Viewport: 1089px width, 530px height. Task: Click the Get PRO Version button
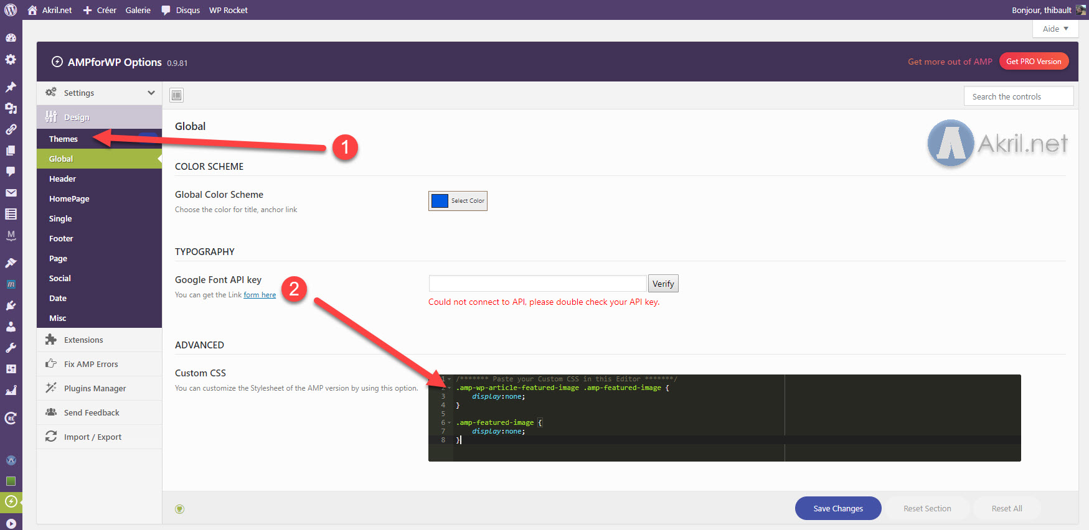1034,61
